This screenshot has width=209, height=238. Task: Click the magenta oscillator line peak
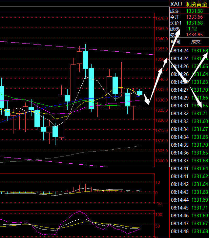coord(79,211)
